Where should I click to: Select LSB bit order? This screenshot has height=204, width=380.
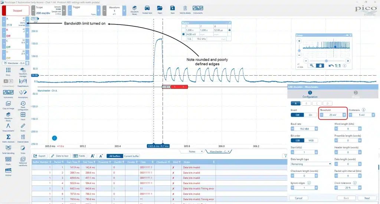tap(297, 140)
